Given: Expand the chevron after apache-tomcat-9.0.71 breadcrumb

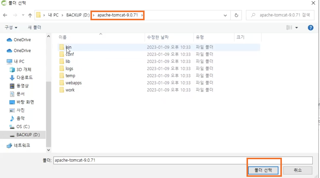Looking at the screenshot, I should [142, 15].
